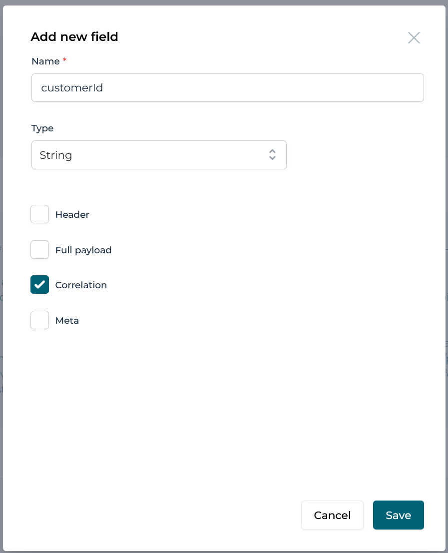Screen dimensions: 448x553
Task: Click the Add new field heading
Action: [x=74, y=37]
